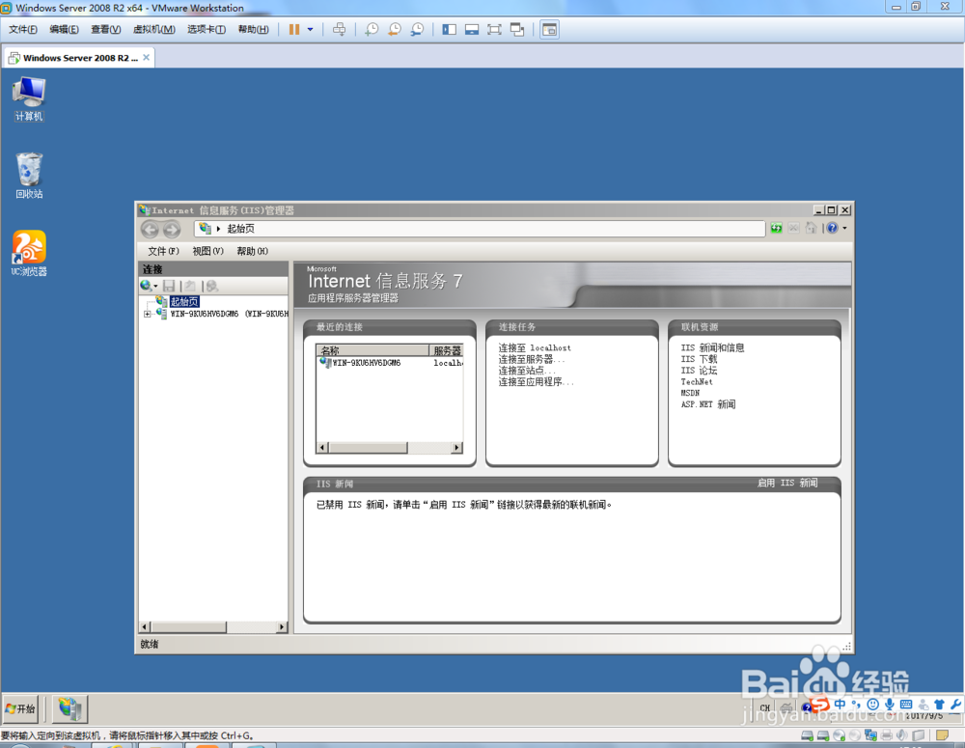Open IIS 新闻和信息 link

click(713, 347)
